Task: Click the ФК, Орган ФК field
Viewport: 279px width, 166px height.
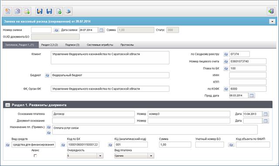Action: (110, 89)
